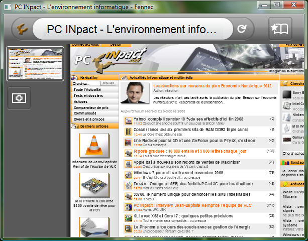This screenshot has width=308, height=241.
Task: Open Windows 7 novembre 2009 article
Action: click(178, 173)
